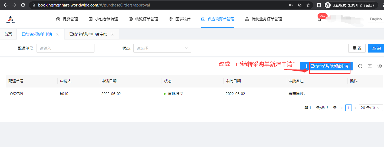Close the 已结转采购单申请审批 tab
The image size is (384, 147).
click(x=113, y=34)
